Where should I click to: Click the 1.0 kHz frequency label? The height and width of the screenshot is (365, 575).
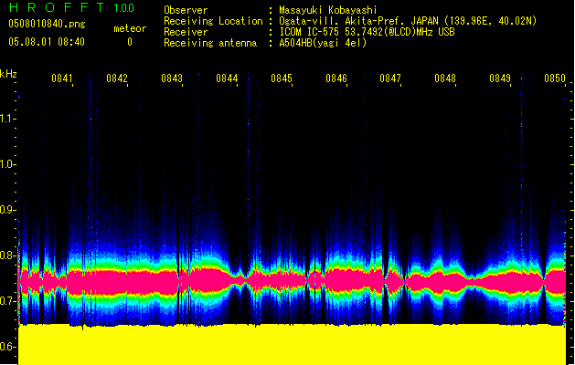tap(8, 164)
